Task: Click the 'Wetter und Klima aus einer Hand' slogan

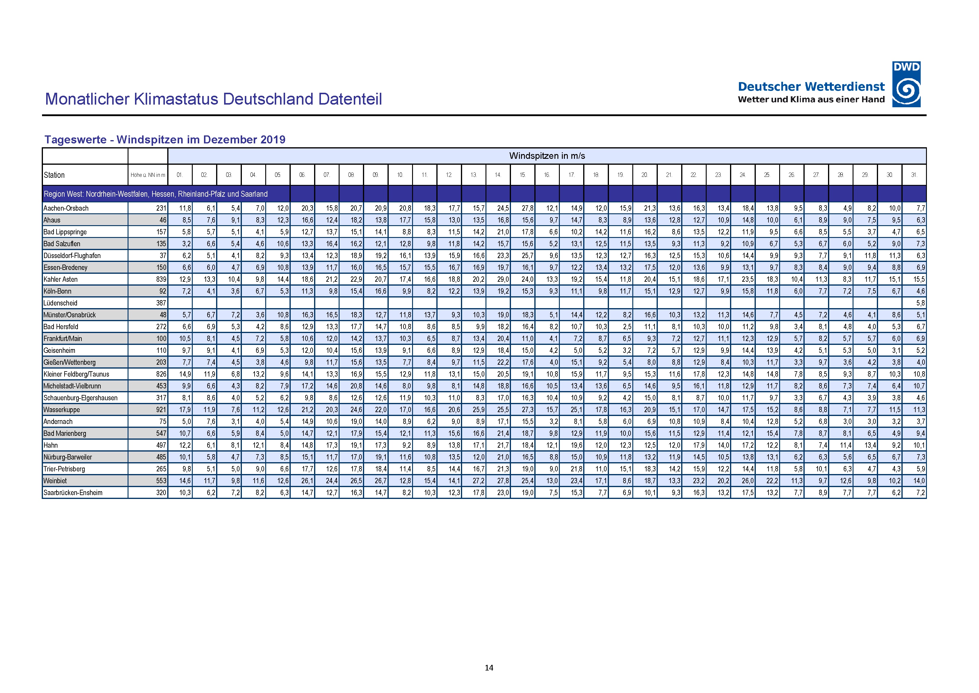Action: (811, 100)
